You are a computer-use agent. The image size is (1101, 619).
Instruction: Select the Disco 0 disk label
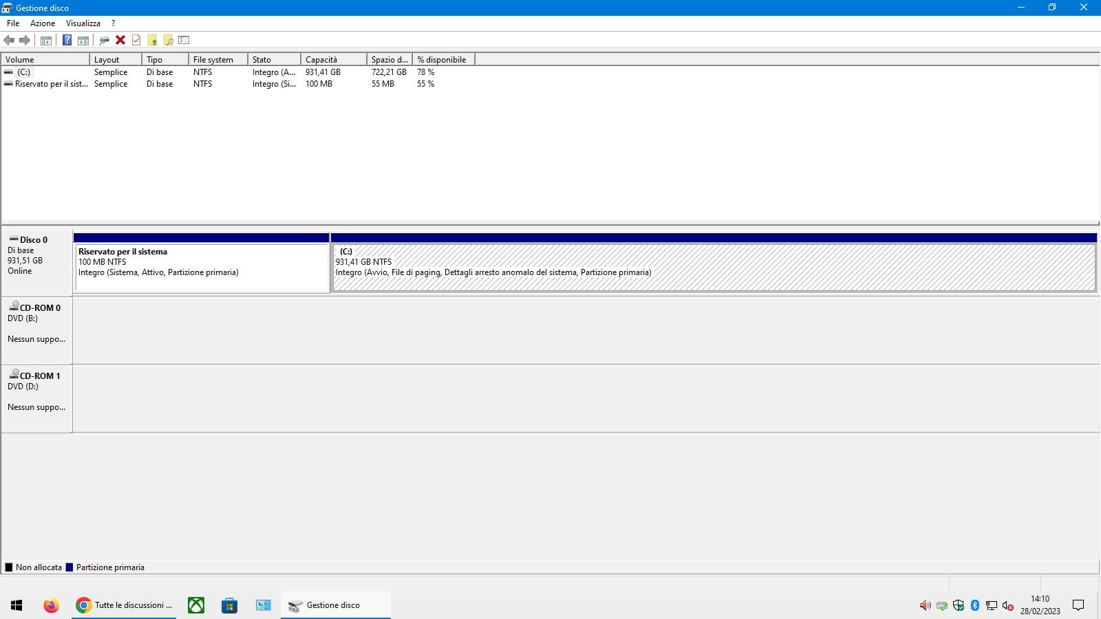(x=36, y=263)
